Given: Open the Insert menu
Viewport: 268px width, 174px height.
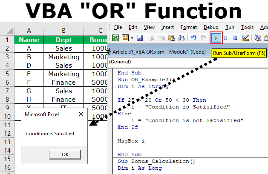Looking at the screenshot, I should point(167,27).
